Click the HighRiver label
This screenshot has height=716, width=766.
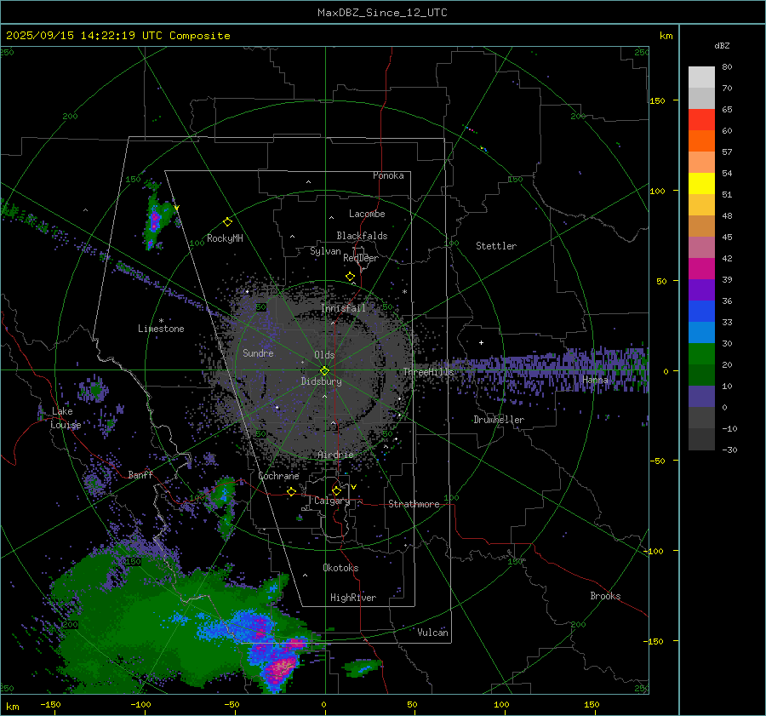[x=353, y=598]
